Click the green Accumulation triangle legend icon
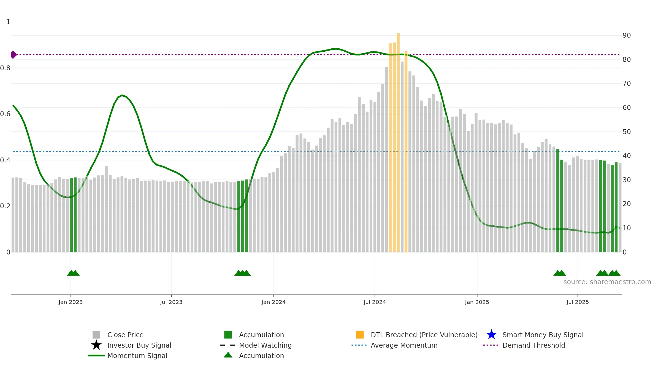The height and width of the screenshot is (371, 661). 228,355
